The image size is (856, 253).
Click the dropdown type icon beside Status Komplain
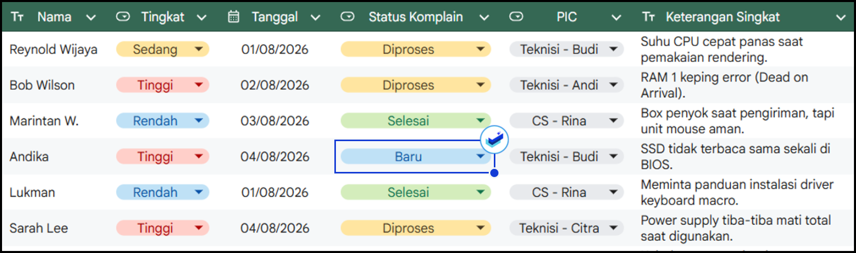(x=348, y=17)
